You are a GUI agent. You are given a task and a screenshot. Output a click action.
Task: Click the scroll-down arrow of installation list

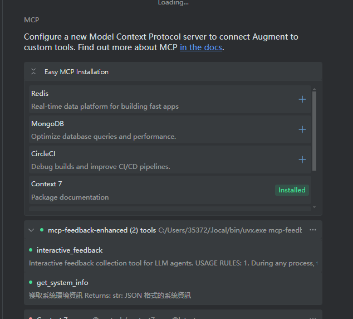point(314,207)
